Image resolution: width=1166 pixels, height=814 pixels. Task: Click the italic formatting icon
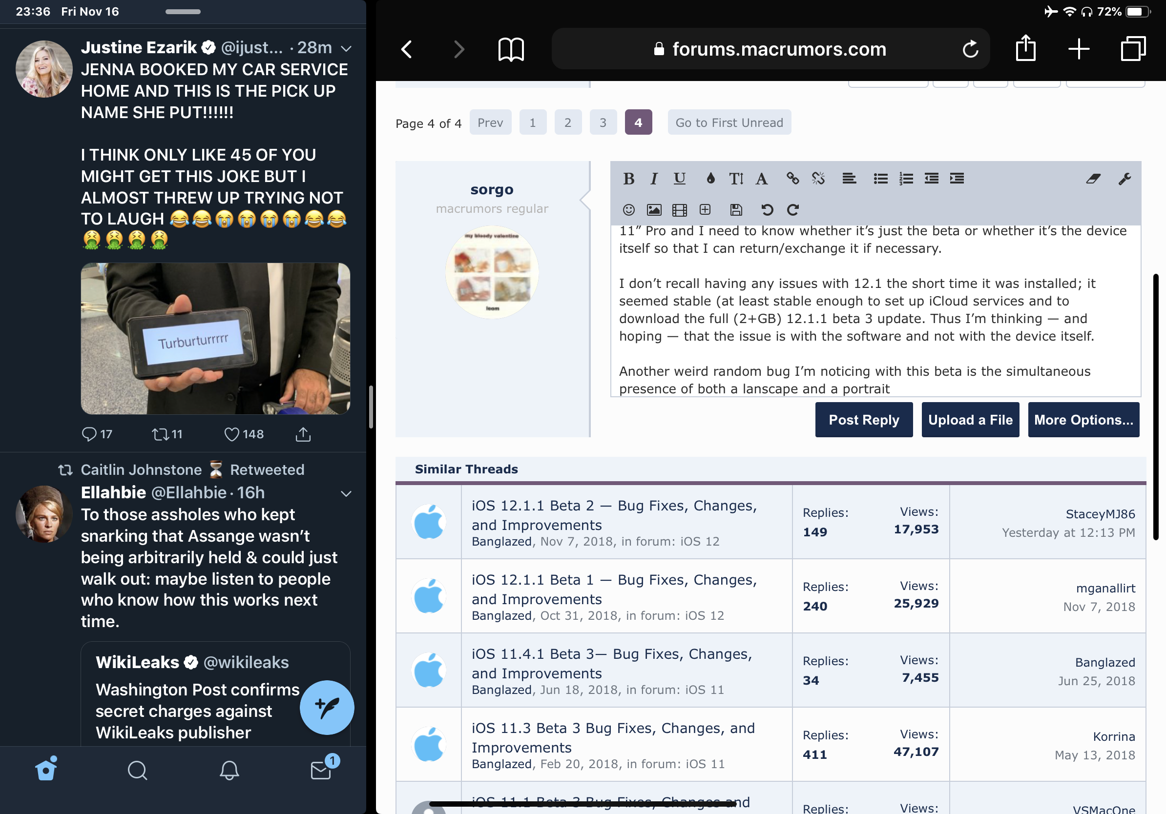tap(654, 179)
